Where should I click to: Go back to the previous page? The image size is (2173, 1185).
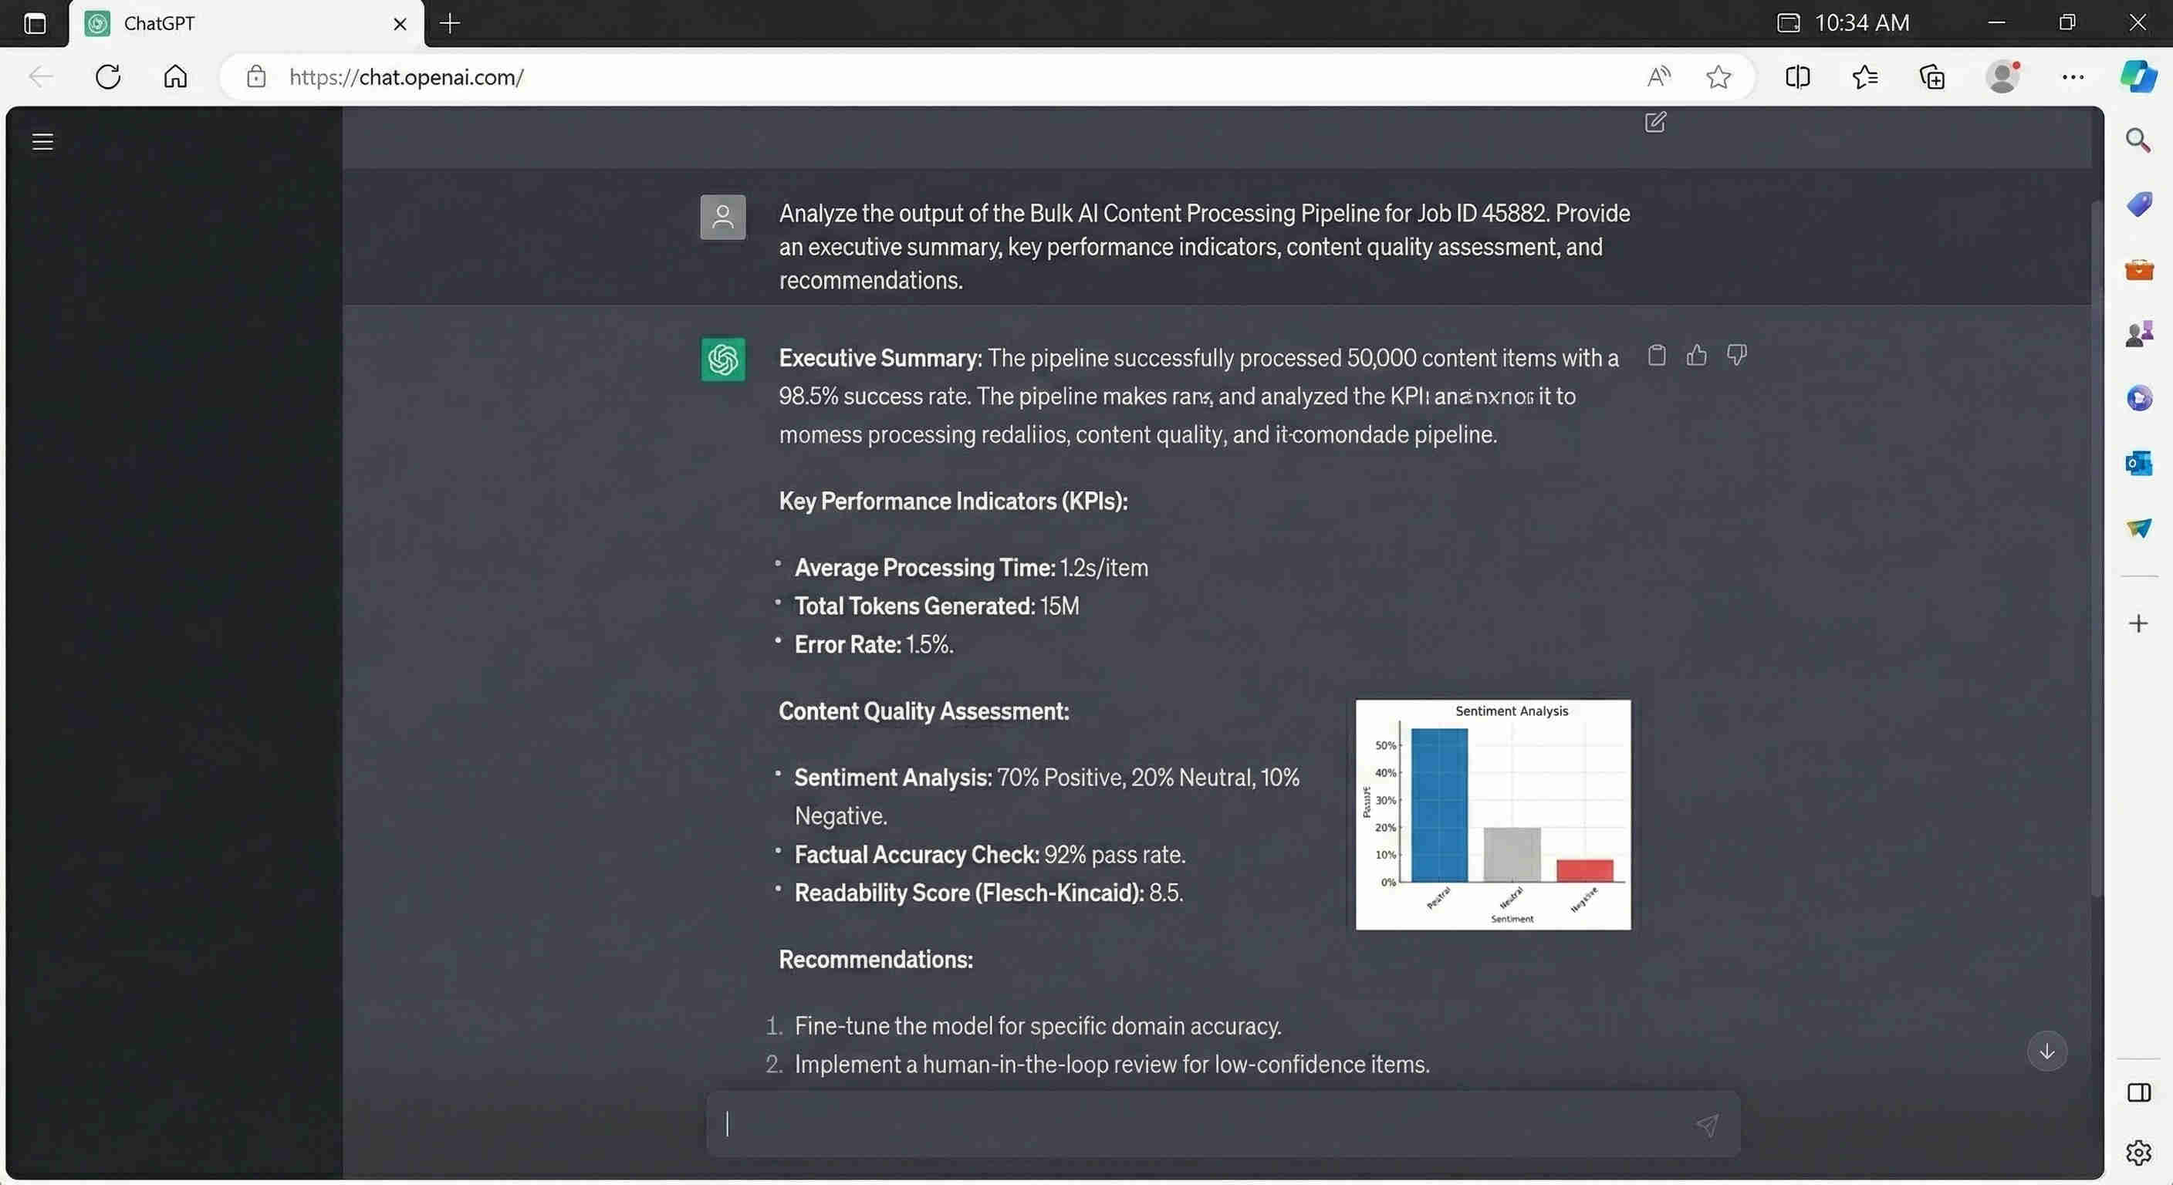tap(40, 76)
